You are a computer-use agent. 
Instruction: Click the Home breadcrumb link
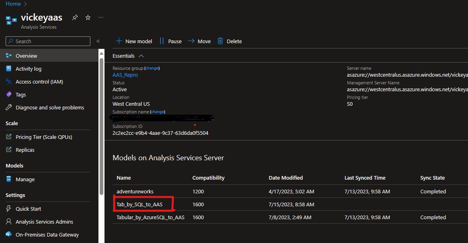point(13,4)
